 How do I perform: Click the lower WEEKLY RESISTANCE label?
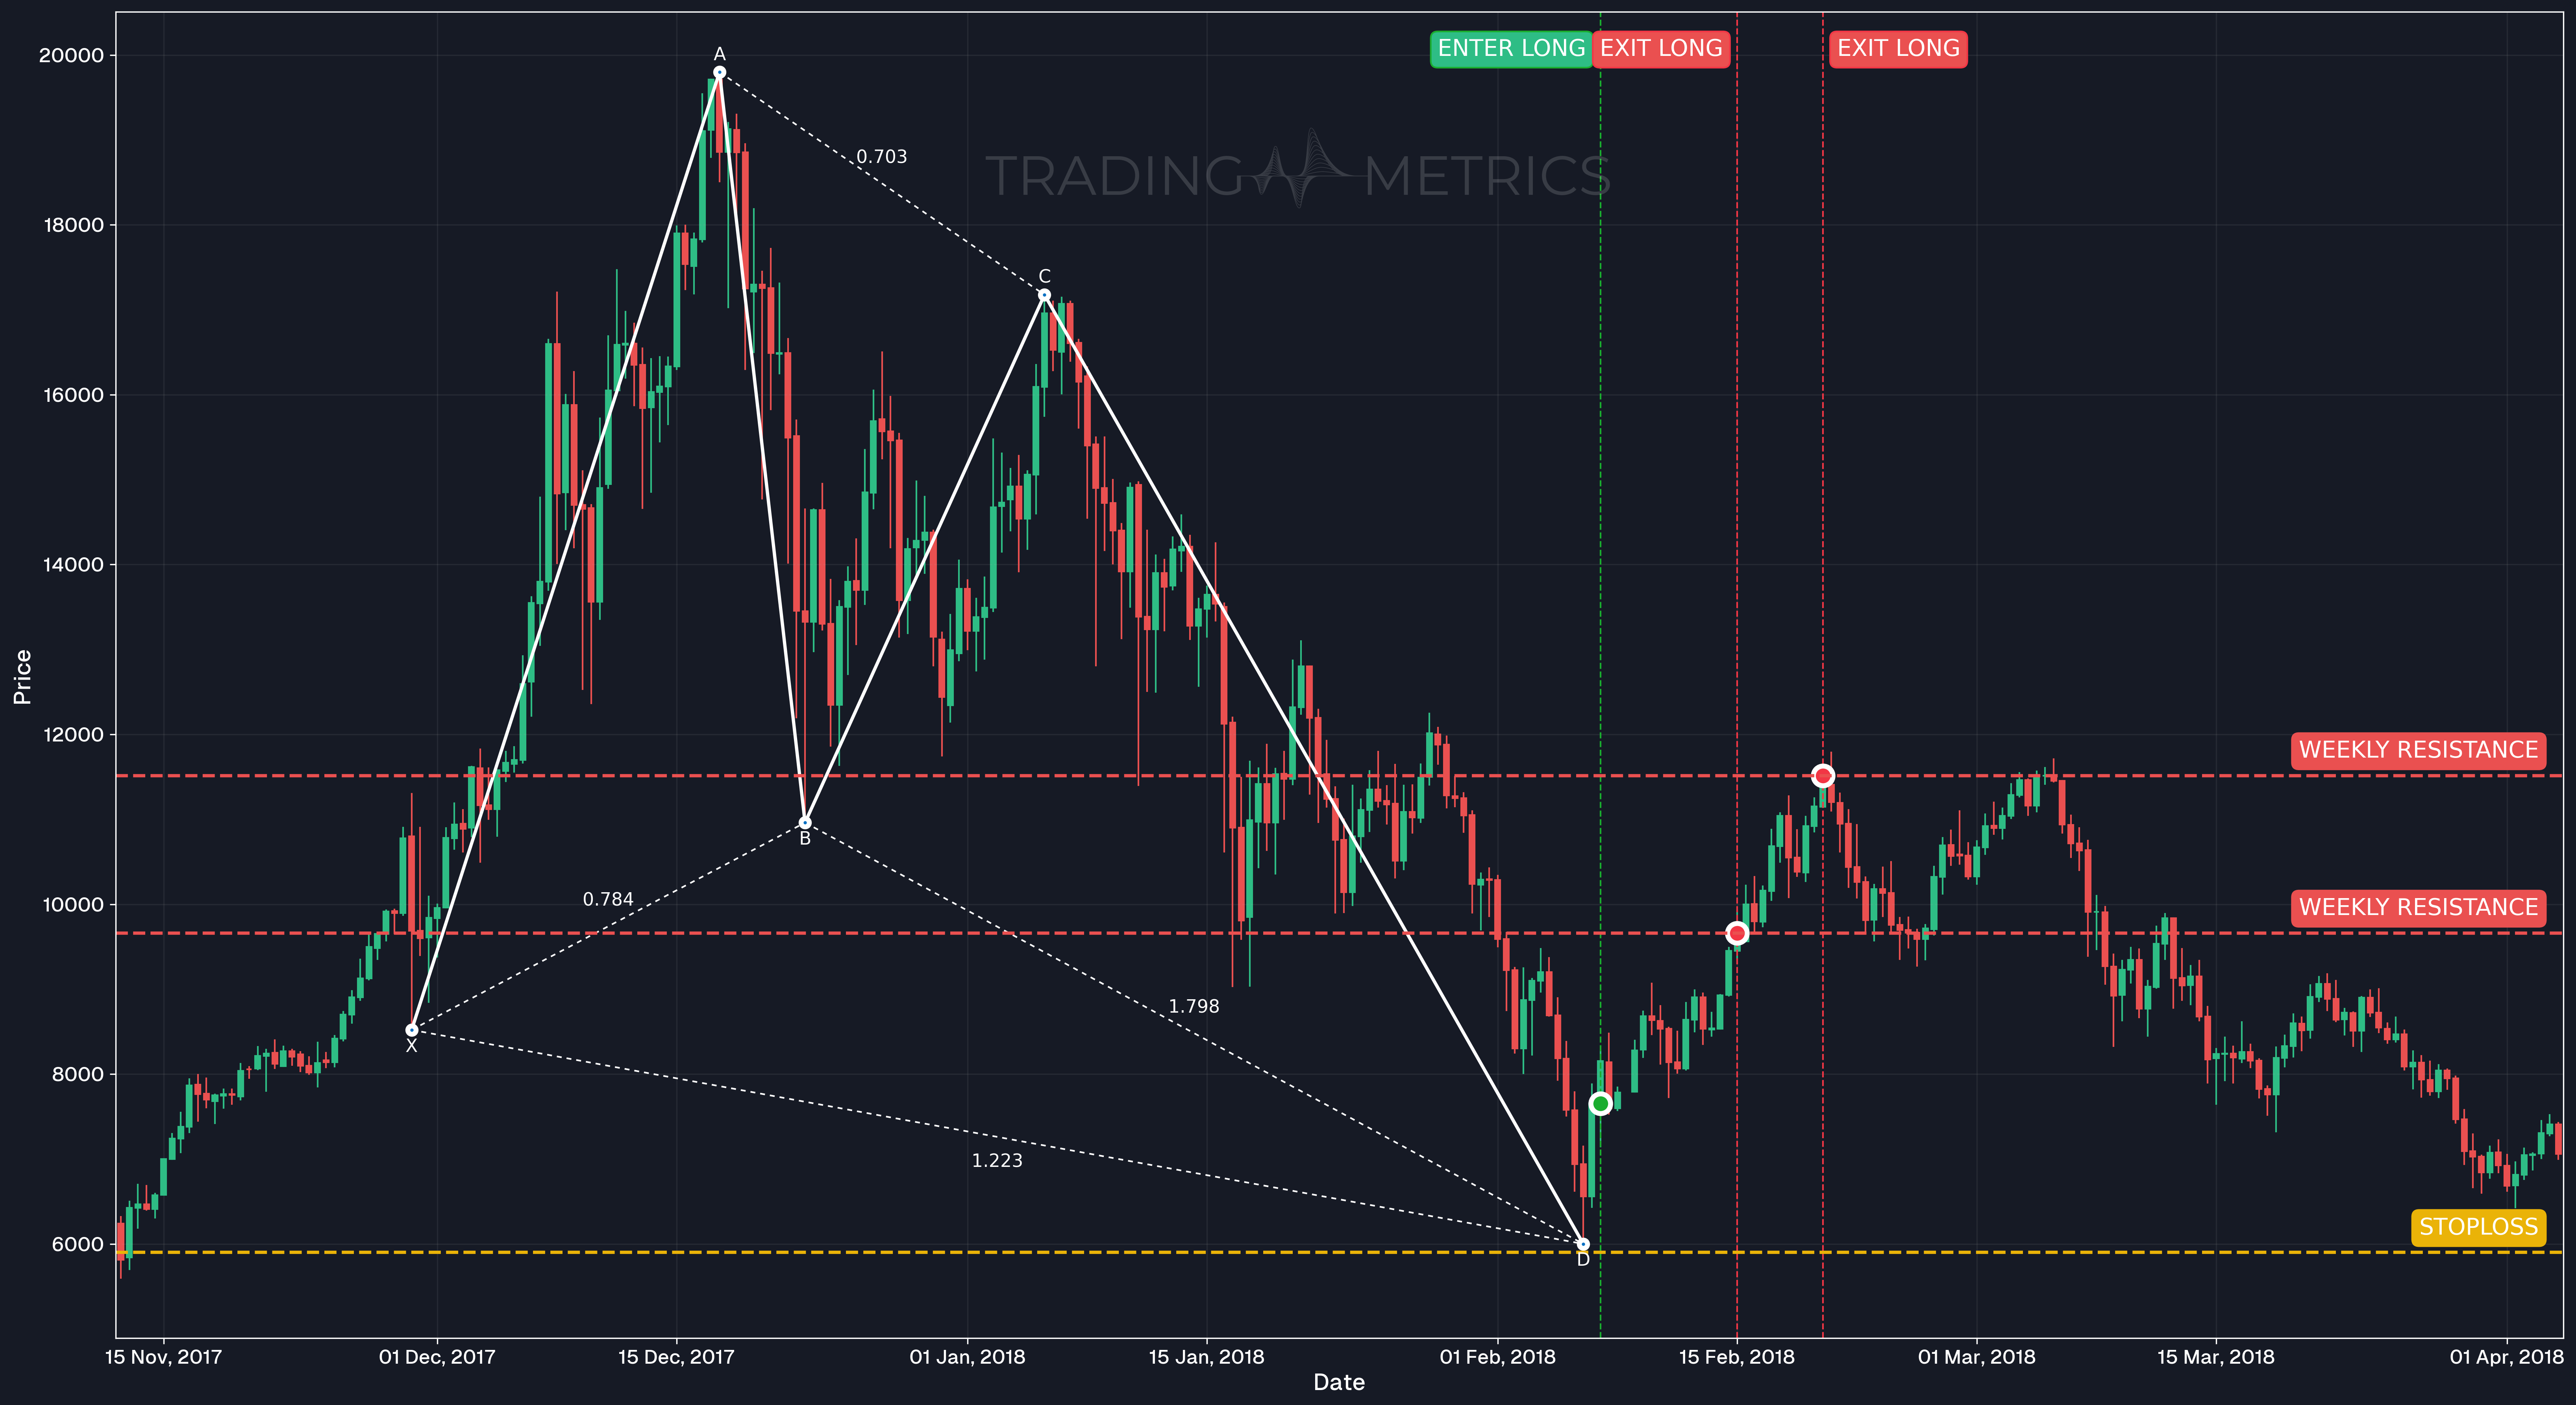tap(2418, 907)
